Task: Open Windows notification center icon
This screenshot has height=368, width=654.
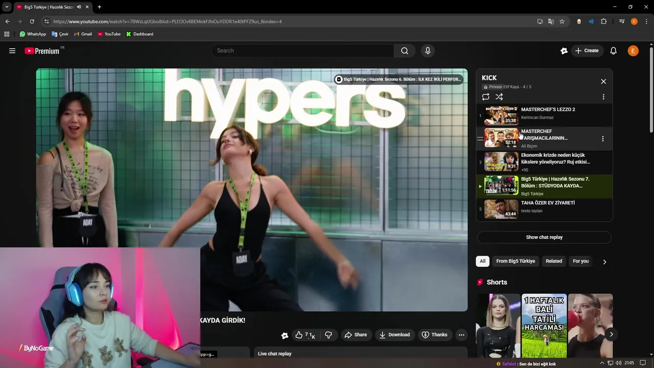Action: tap(643, 363)
